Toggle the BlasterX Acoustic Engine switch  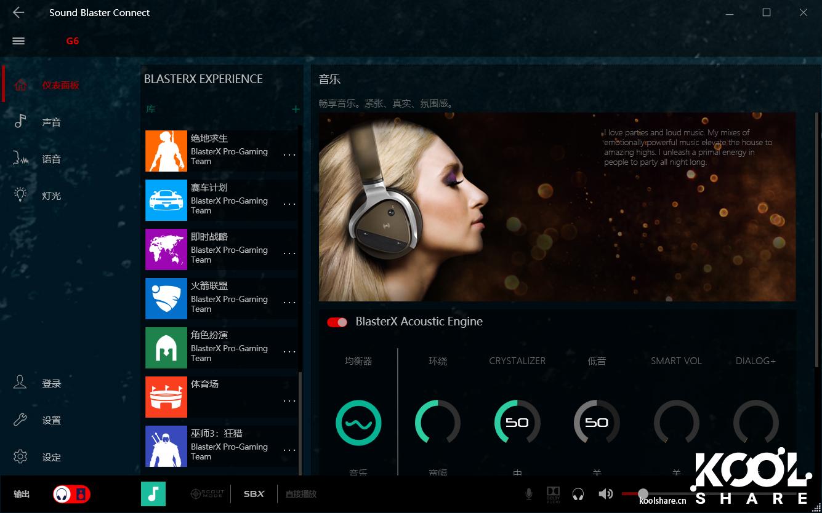(337, 322)
